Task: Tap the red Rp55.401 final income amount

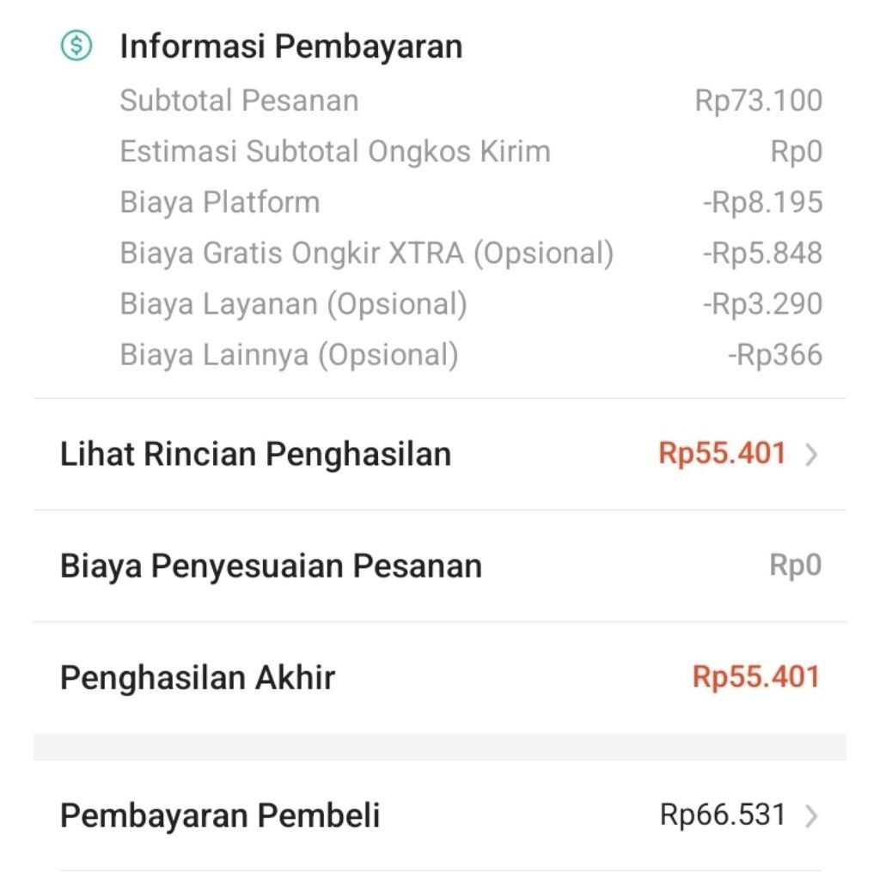Action: click(756, 677)
